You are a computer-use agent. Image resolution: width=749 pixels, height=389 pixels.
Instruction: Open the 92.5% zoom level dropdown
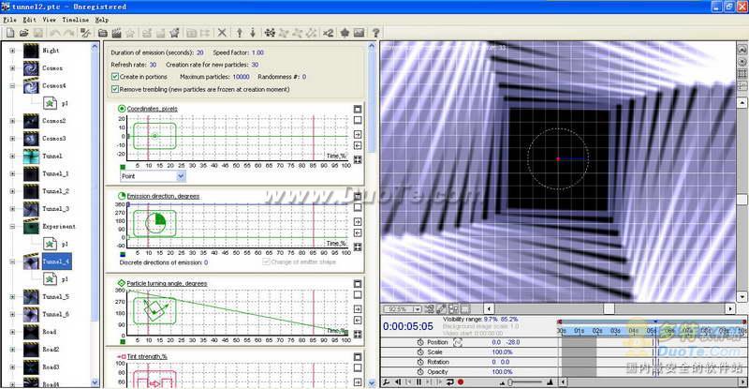[x=418, y=309]
